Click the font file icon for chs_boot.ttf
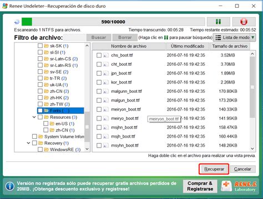 click(105, 55)
